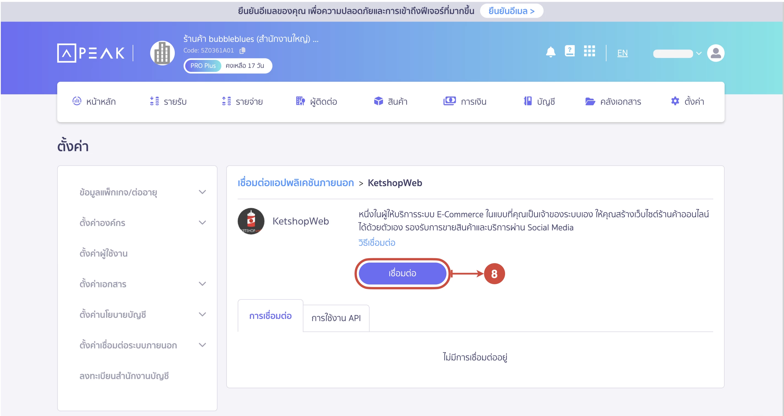Switch to การใช้งาน API tab
This screenshot has height=416, width=784.
pos(336,318)
